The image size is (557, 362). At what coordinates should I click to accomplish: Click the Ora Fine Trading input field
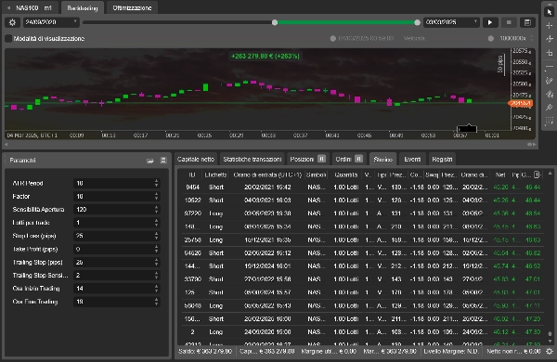coord(117,302)
